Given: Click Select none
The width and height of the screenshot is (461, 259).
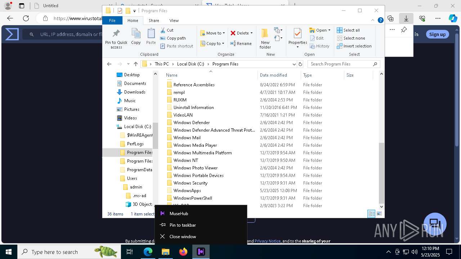Looking at the screenshot, I should [351, 38].
